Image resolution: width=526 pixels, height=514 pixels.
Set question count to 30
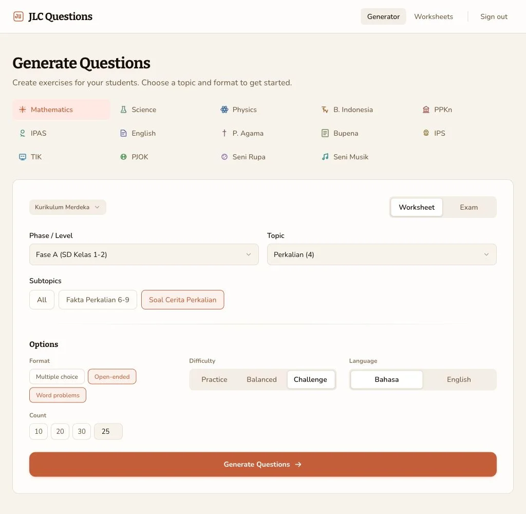[x=82, y=431]
